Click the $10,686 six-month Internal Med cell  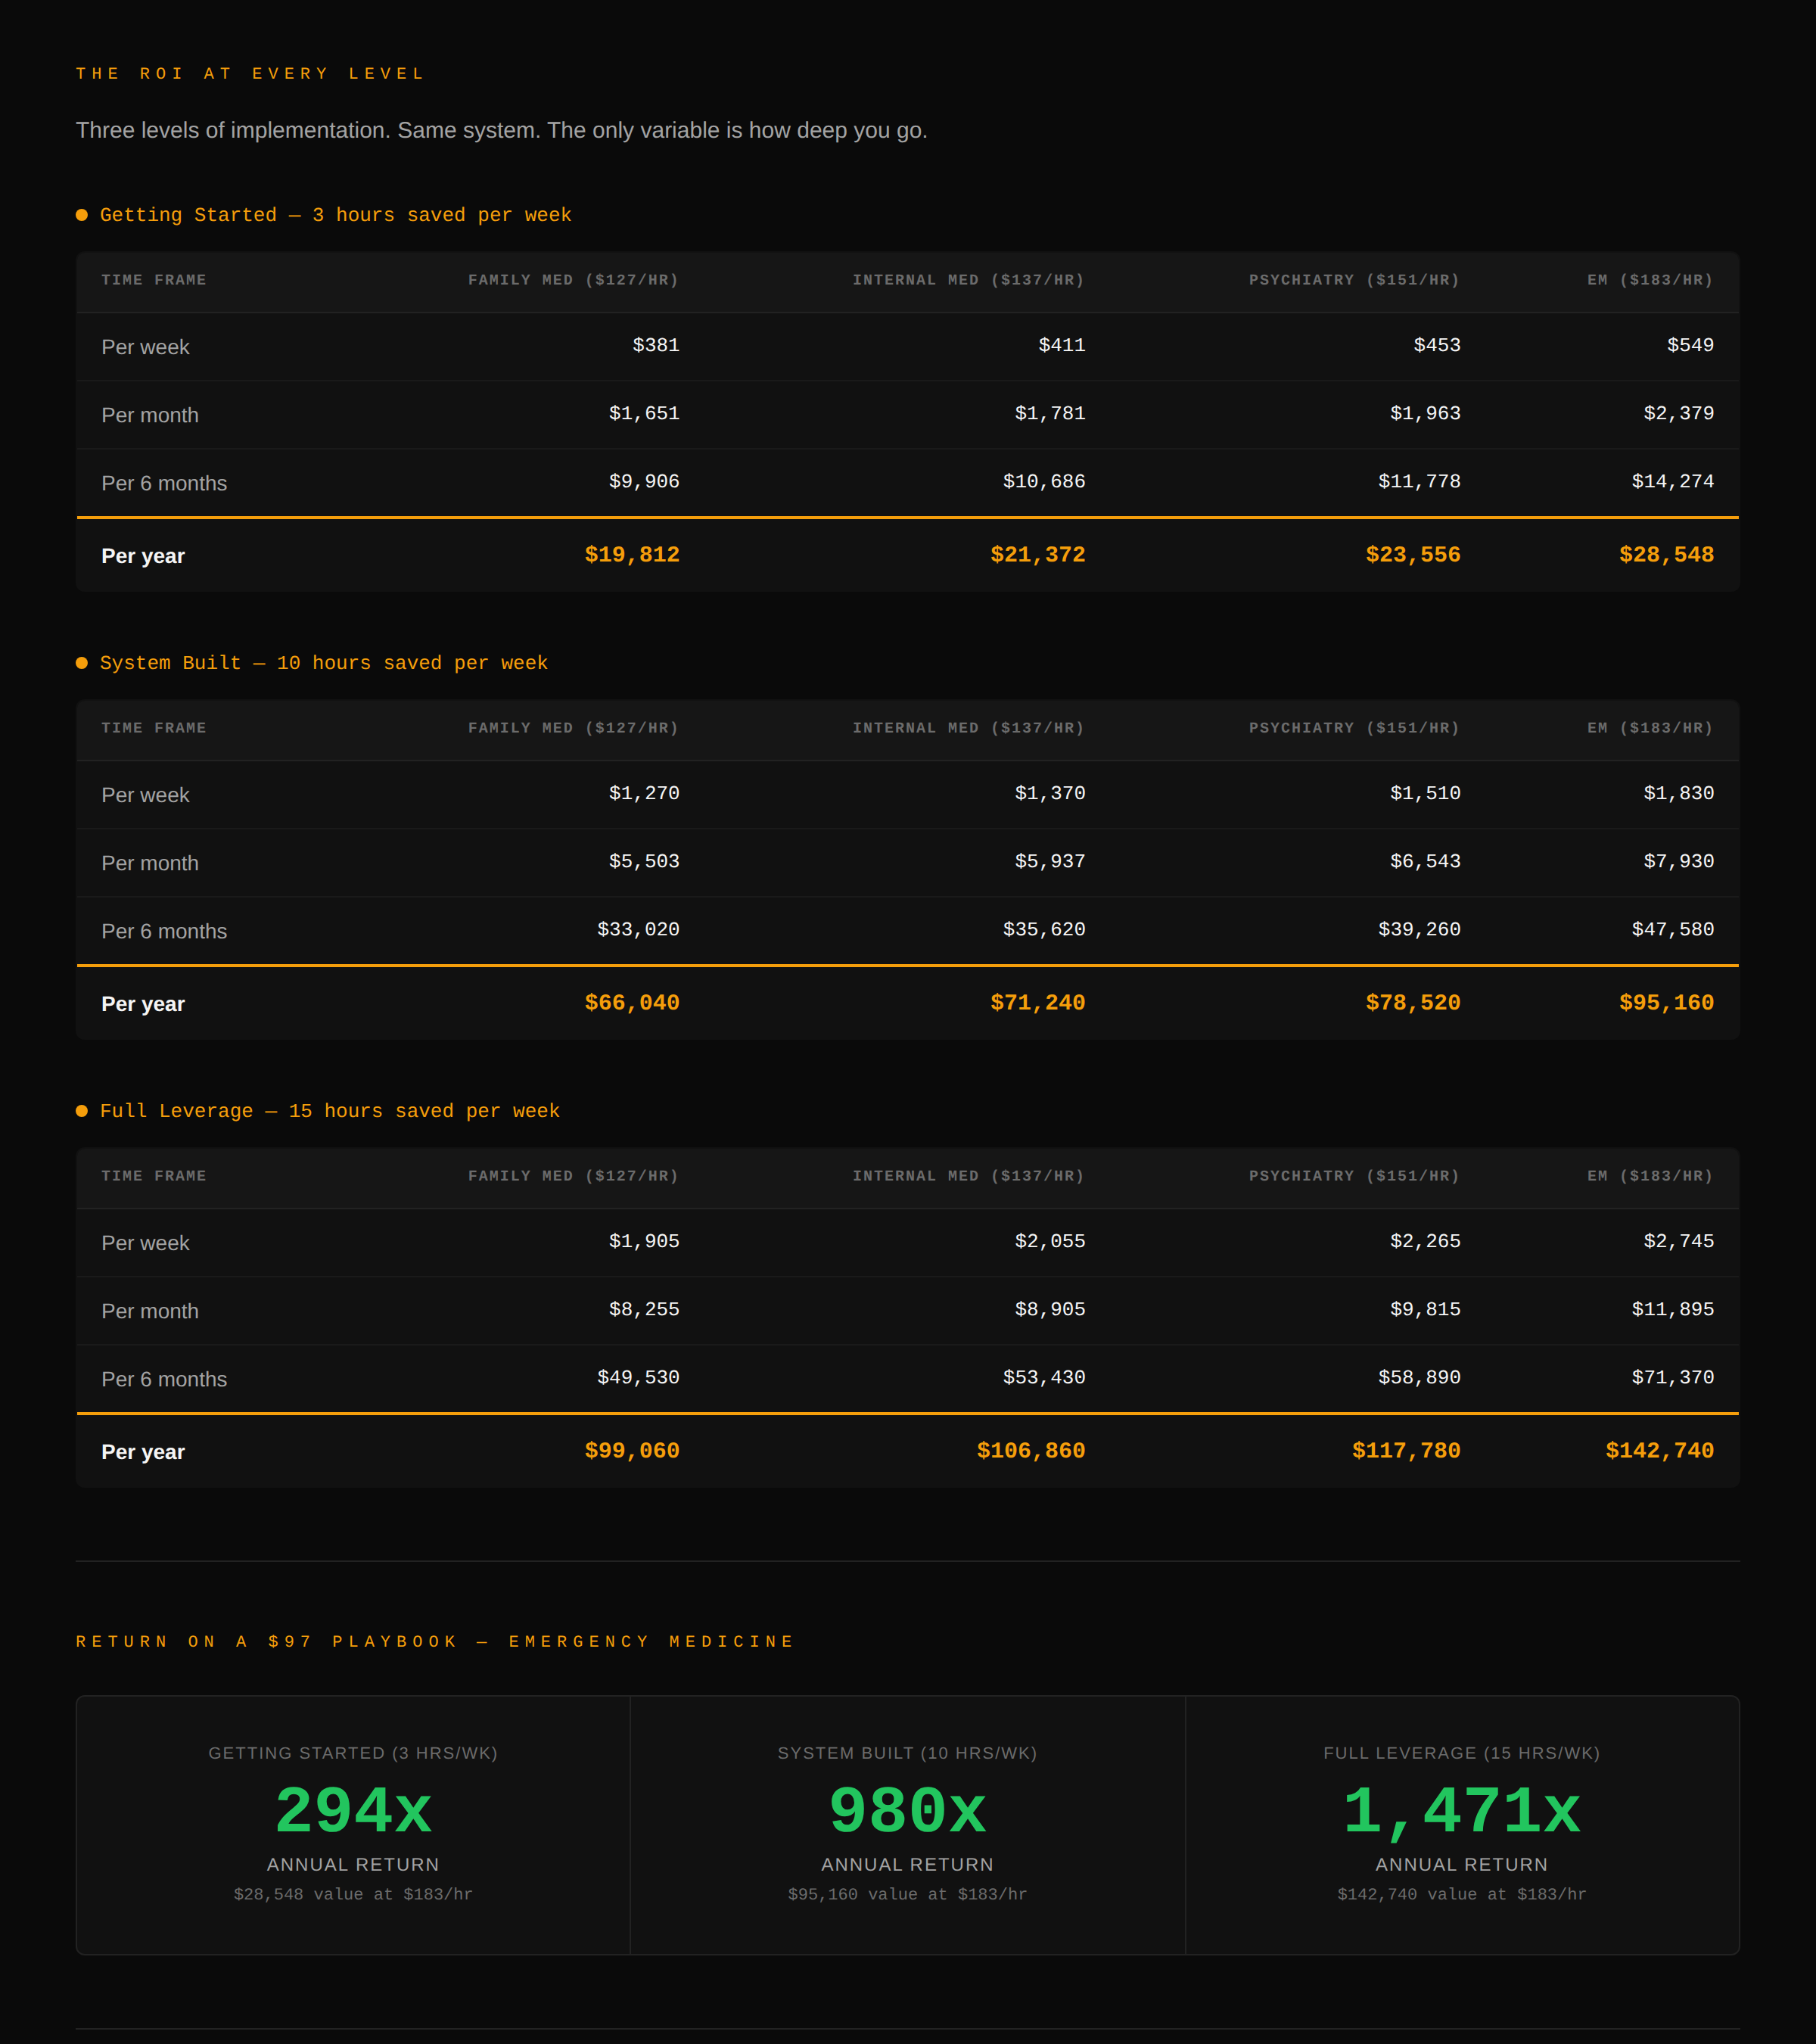1044,482
